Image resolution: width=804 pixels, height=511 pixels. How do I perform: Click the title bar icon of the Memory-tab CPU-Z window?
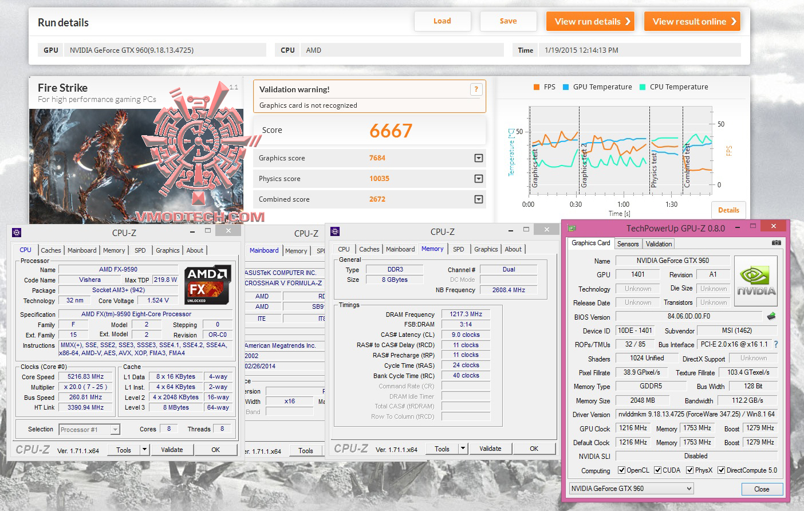(x=335, y=231)
